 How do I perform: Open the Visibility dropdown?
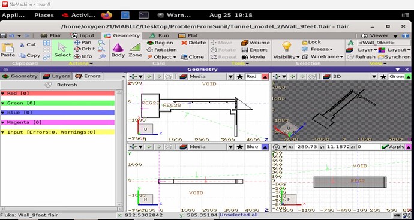pos(286,57)
